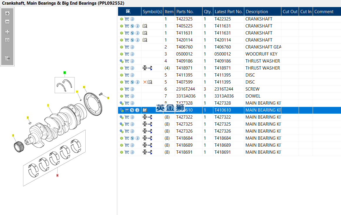Select red callout 8 under bearing kit
This screenshot has width=341, height=215.
click(57, 176)
